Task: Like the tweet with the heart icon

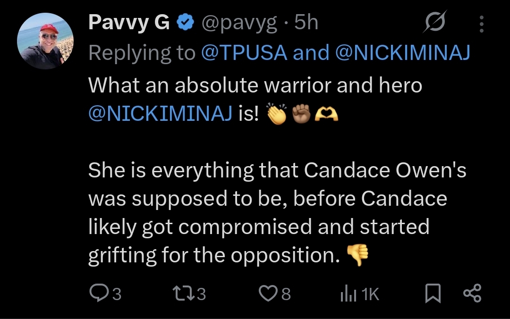Action: [x=268, y=294]
